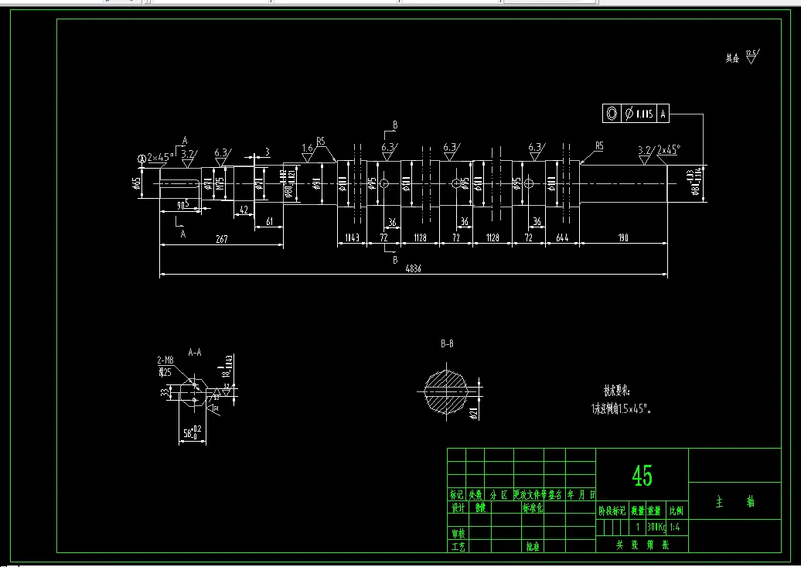Select the M75 thread annotation
The height and width of the screenshot is (567, 801).
[219, 184]
